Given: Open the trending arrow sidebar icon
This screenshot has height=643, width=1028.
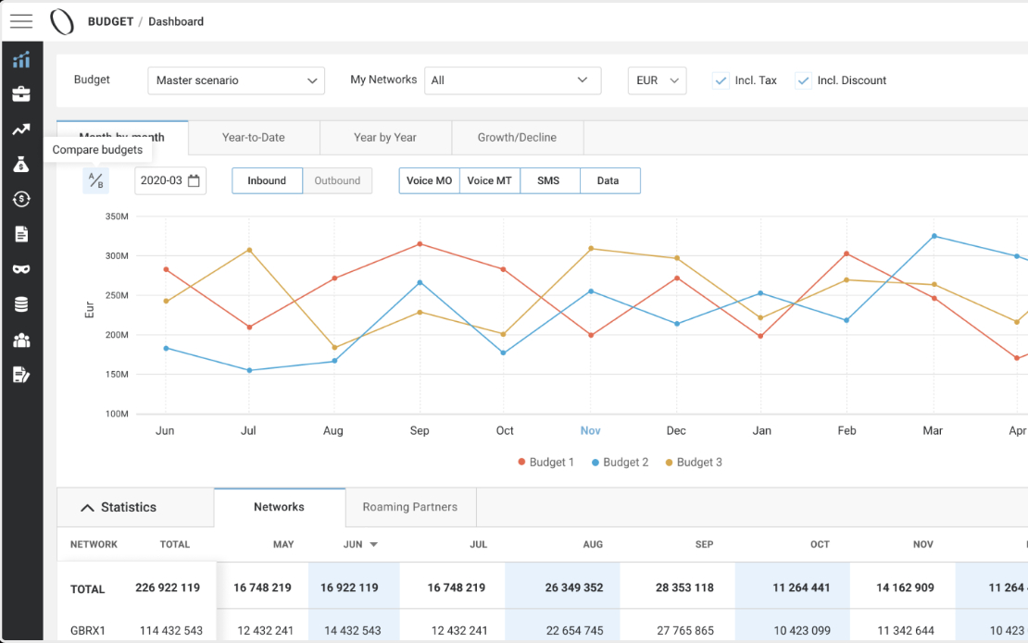Looking at the screenshot, I should click(21, 130).
